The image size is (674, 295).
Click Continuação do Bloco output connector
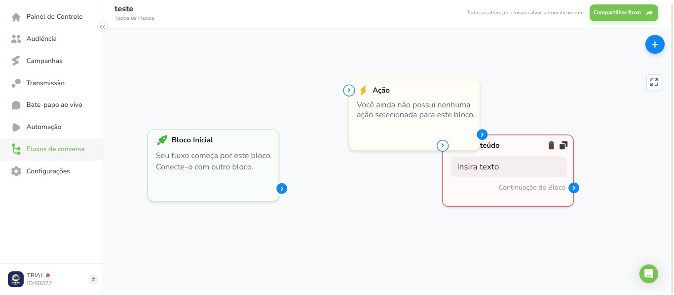coord(574,188)
